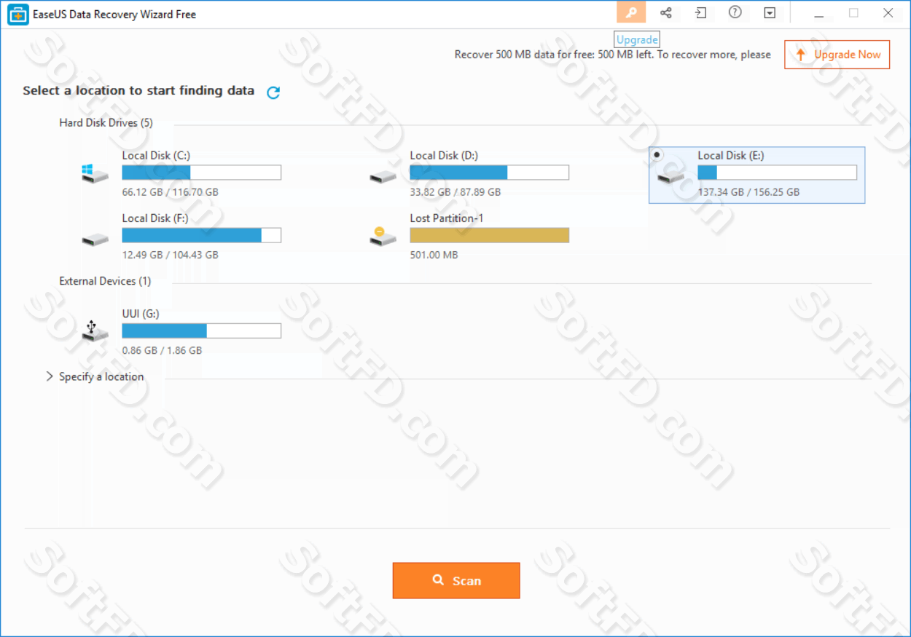
Task: Click the "66.12 GB / 116.70 GB" size text
Action: [171, 192]
